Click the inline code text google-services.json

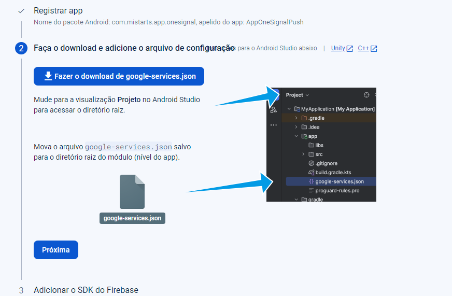coord(128,147)
